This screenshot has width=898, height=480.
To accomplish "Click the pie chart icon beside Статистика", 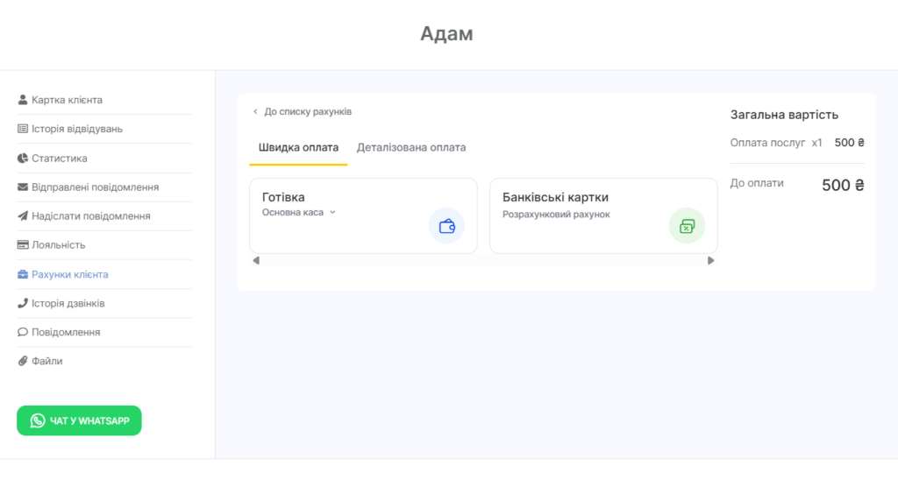I will tap(23, 159).
